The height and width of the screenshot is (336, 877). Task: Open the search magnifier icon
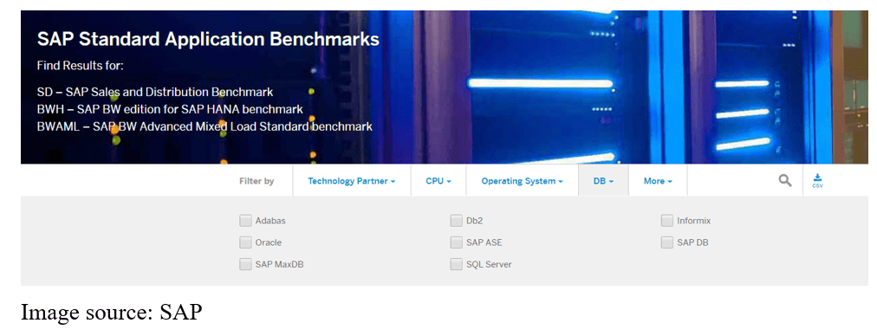(785, 181)
